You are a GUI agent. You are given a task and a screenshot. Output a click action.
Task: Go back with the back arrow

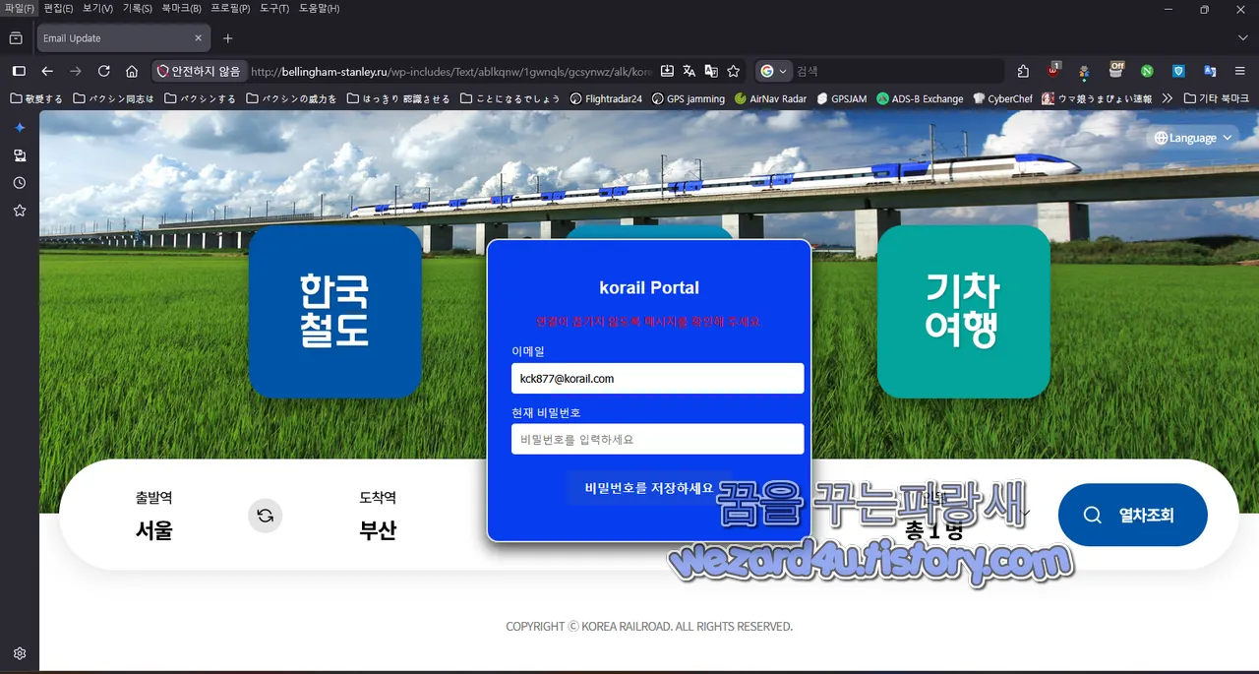(x=47, y=71)
